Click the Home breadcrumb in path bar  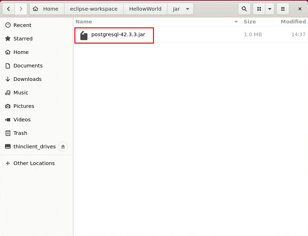pyautogui.click(x=47, y=9)
